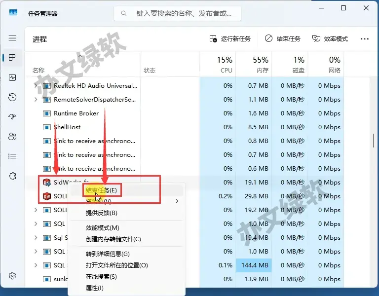Choose 转到详细信息(G) menu entry
The image size is (379, 296).
pyautogui.click(x=126, y=254)
